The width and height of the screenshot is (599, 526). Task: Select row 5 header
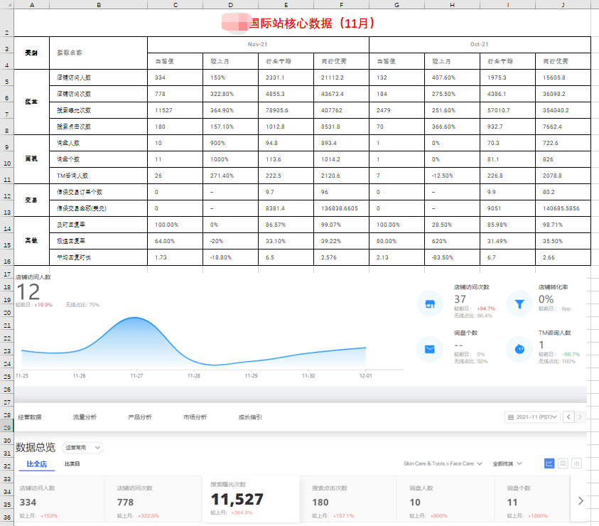coord(7,77)
